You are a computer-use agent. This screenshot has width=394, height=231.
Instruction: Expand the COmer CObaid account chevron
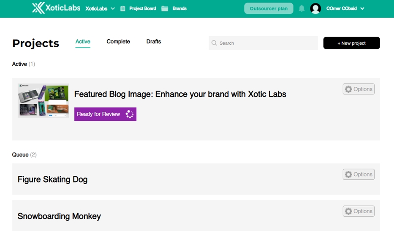pos(362,8)
